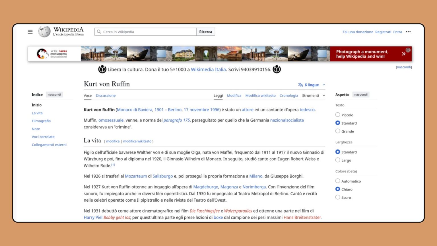
Task: Click the Wikimedia logo in donation notice
Action: 102,69
